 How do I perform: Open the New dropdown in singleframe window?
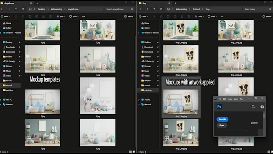point(5,16)
